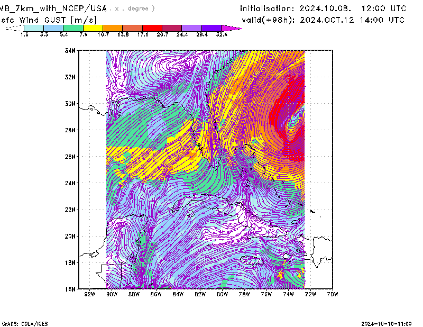Viewport: 423px width, 327px height.
Task: Click the legend value 28.4
Action: coord(202,34)
